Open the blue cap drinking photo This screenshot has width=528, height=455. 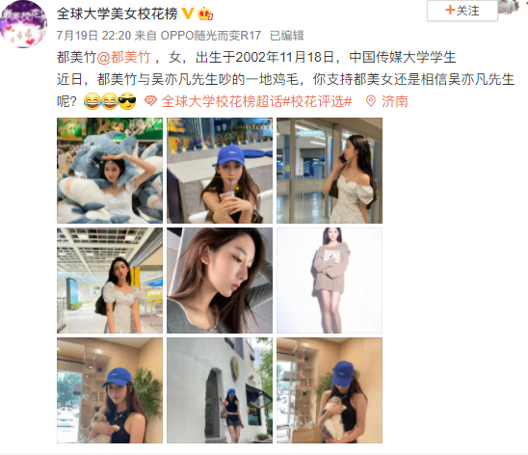[x=220, y=171]
